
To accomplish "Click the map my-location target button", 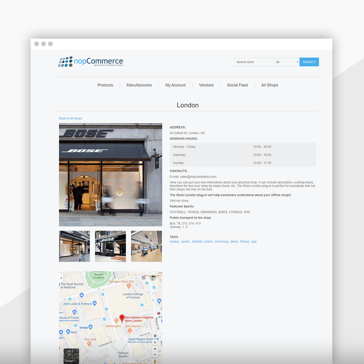I will (155, 342).
